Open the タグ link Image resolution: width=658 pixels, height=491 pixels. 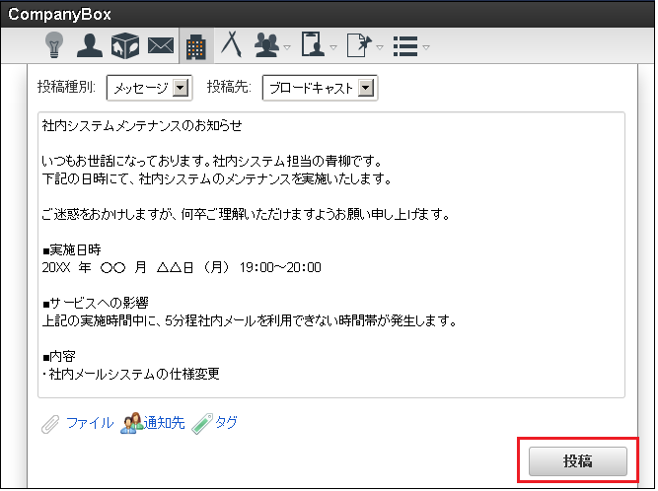[x=227, y=423]
